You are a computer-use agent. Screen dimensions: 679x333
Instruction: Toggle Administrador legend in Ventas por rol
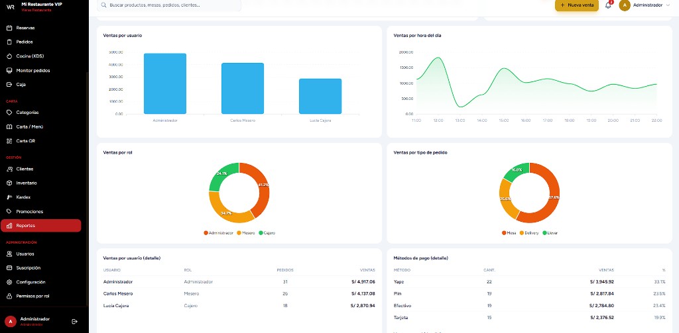218,232
